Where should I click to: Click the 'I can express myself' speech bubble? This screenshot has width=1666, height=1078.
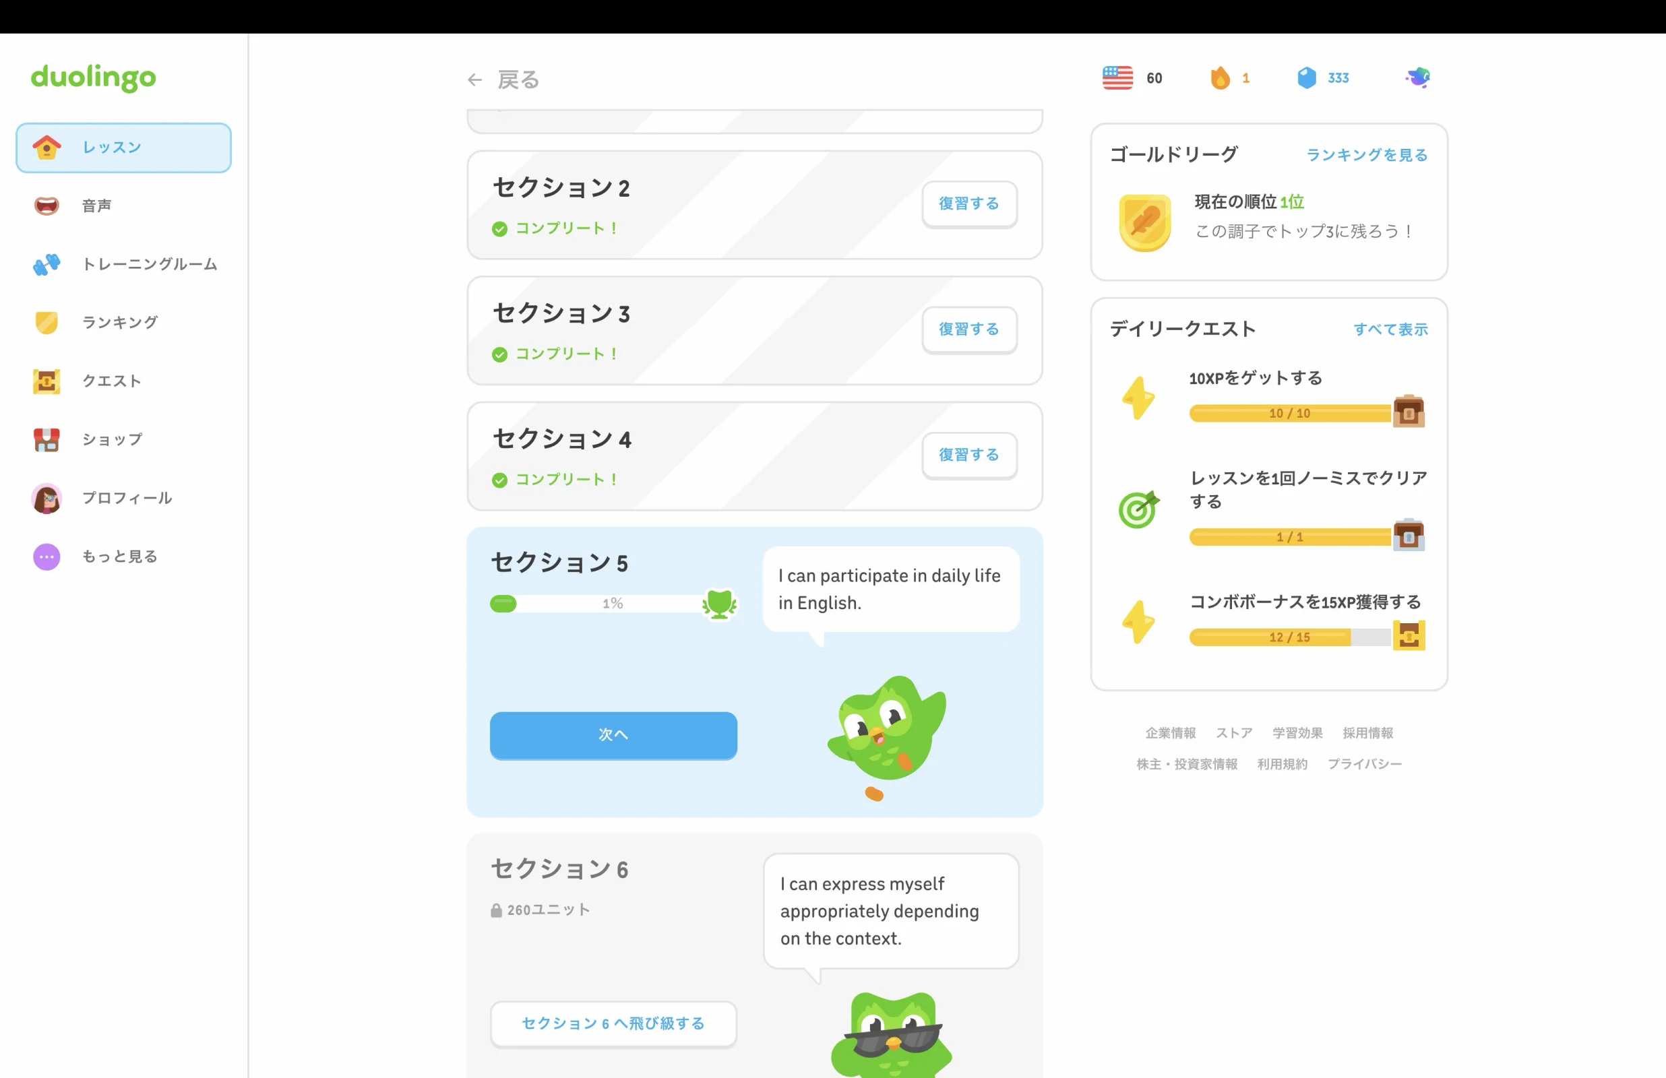click(x=891, y=911)
